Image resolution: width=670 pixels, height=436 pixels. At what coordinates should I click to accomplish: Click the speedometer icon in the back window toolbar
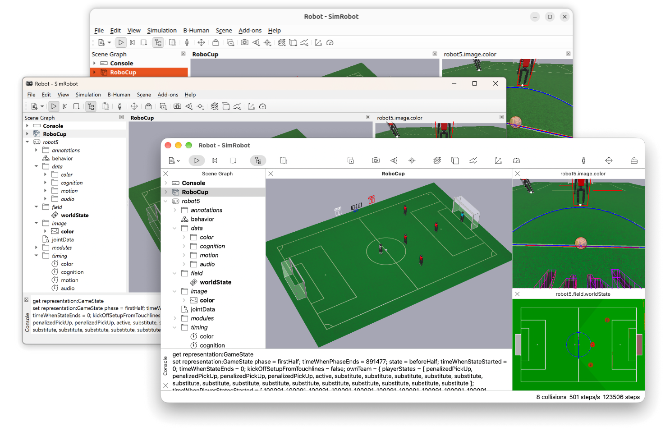(x=330, y=42)
